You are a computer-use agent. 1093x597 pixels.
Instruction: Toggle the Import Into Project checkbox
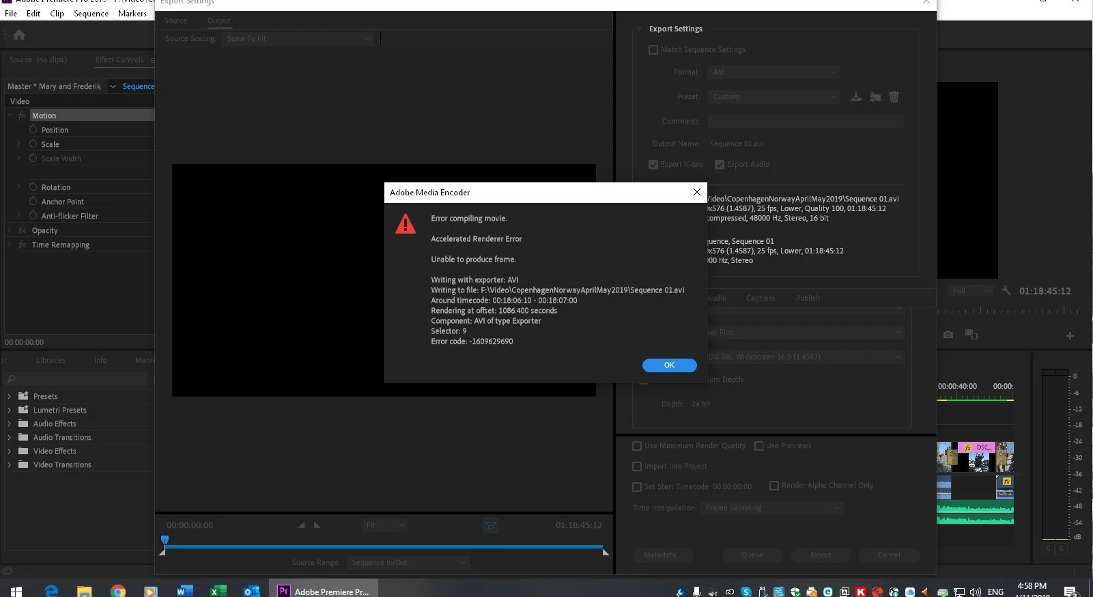click(637, 467)
